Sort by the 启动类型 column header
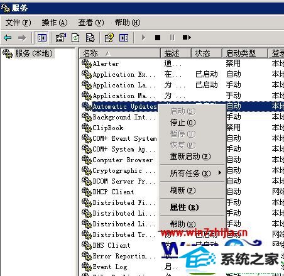Screen dimensions: 284x276 coord(245,53)
